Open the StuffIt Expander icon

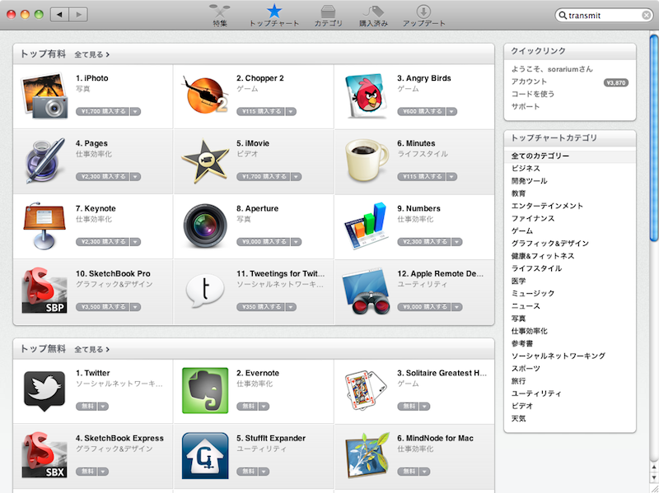point(205,456)
